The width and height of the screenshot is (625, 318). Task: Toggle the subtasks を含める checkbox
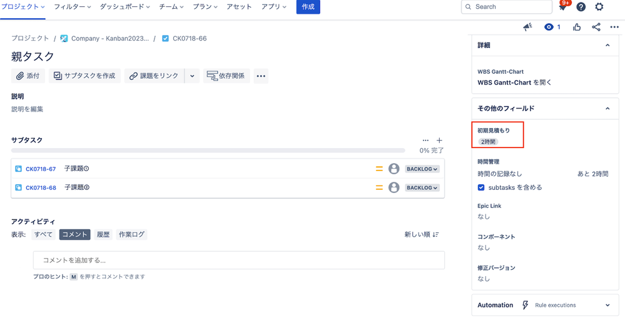click(x=480, y=187)
